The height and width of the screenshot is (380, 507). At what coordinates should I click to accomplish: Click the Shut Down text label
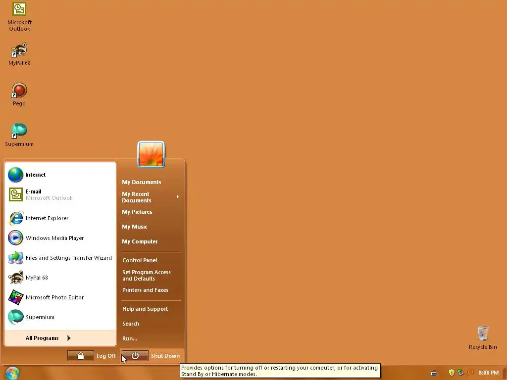click(165, 356)
